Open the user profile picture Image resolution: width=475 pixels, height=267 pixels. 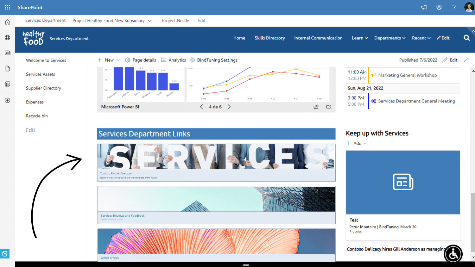point(469,7)
